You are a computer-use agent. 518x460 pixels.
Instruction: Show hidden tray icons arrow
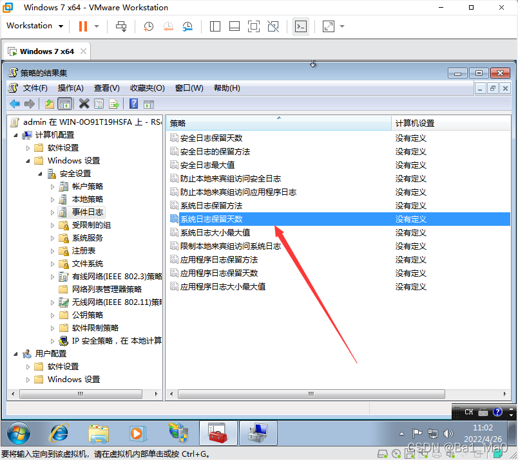click(401, 434)
